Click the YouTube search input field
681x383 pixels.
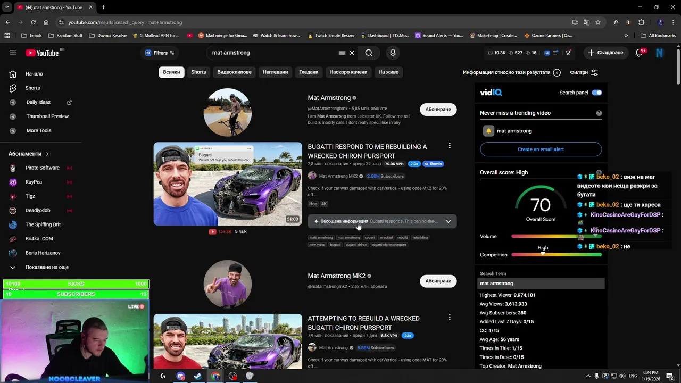pos(273,53)
